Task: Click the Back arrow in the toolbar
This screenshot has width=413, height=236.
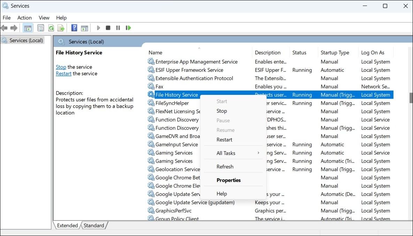Action: coord(4,28)
